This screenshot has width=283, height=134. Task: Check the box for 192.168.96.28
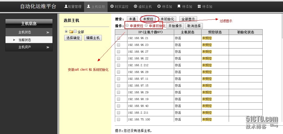click(119, 72)
